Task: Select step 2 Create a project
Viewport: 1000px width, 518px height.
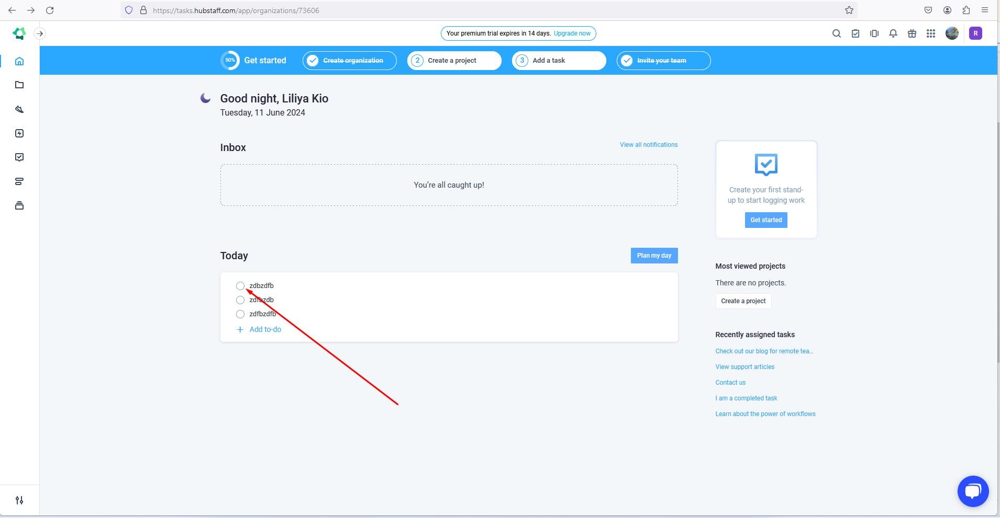Action: [x=454, y=61]
